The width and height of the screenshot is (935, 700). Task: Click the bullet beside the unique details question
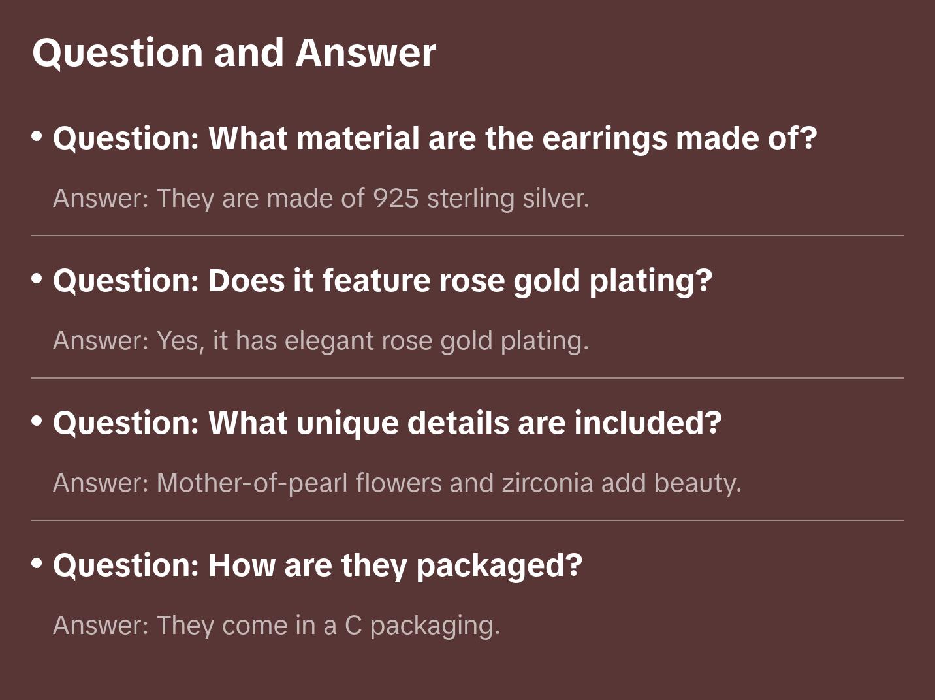(37, 421)
